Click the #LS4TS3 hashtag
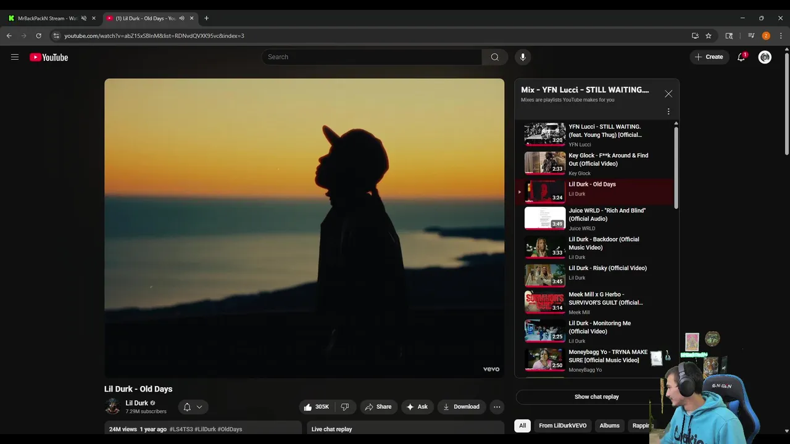790x444 pixels. click(x=181, y=429)
